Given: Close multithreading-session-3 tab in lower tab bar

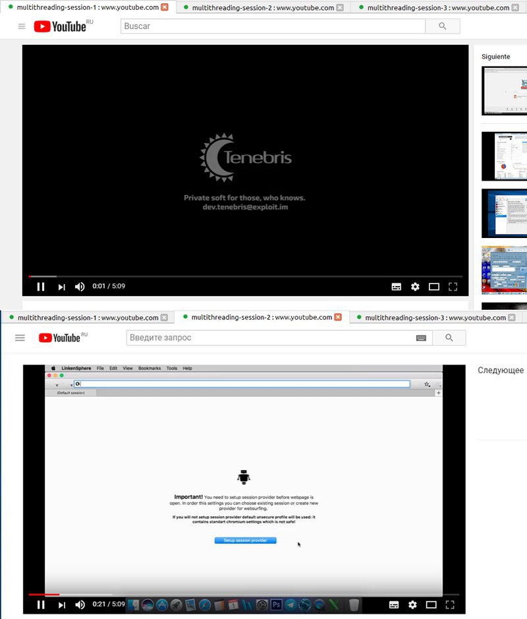Looking at the screenshot, I should click(x=512, y=317).
